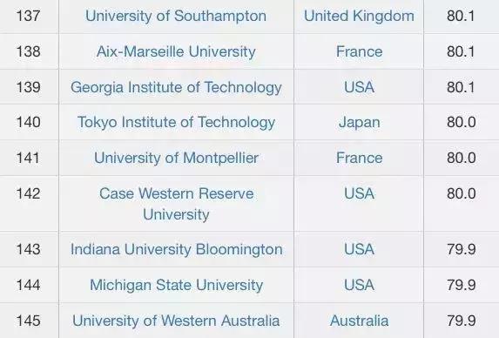This screenshot has height=338, width=499.
Task: Open the Michigan State University link
Action: (176, 285)
